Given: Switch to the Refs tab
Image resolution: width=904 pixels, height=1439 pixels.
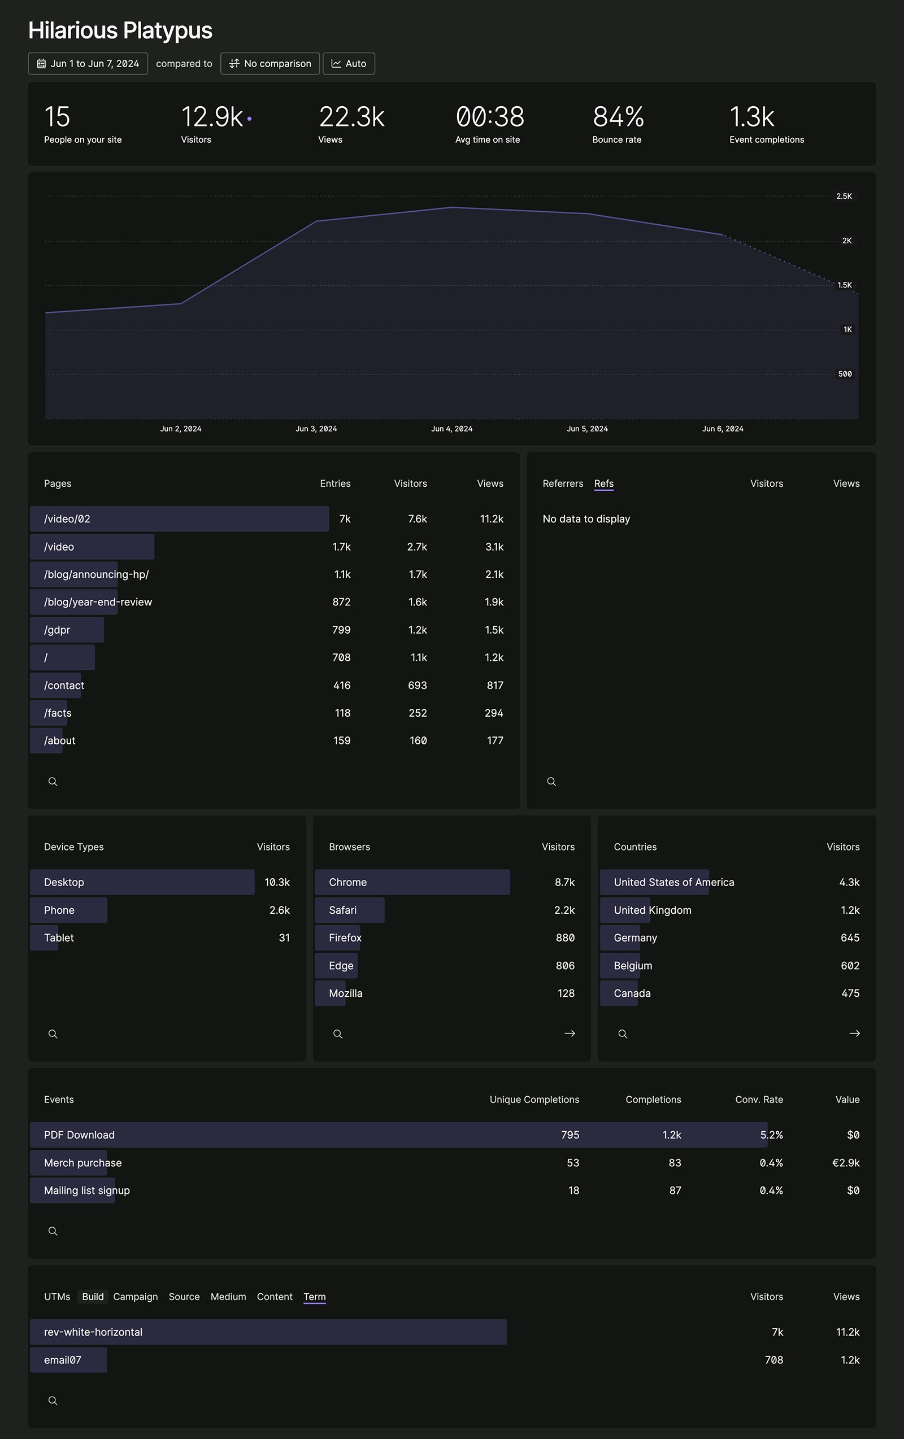Looking at the screenshot, I should [604, 483].
